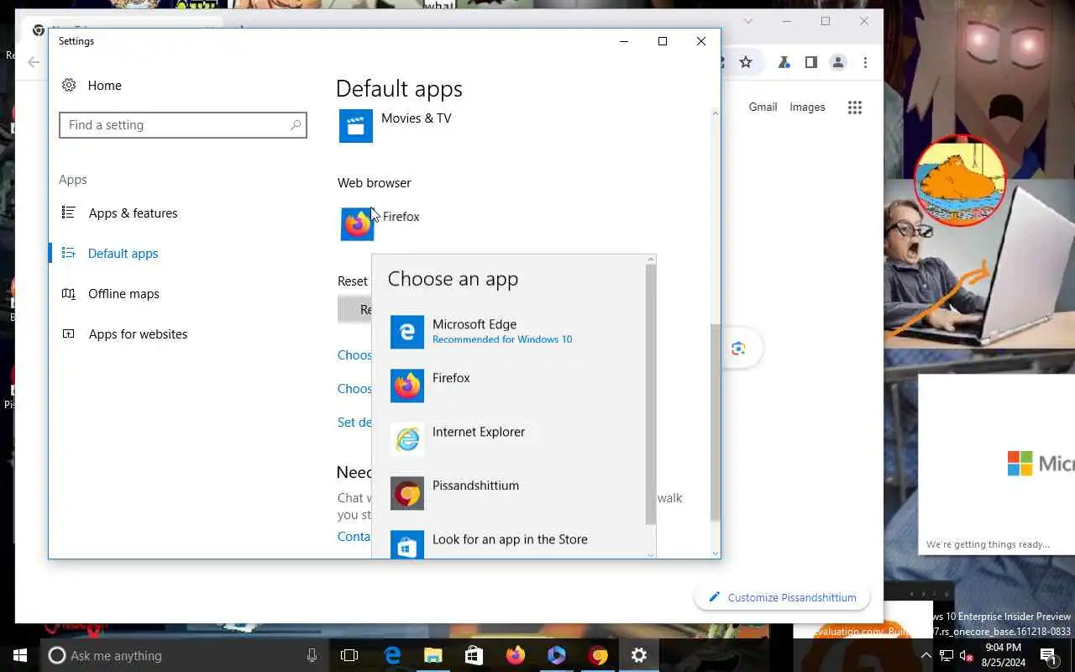Toggle the browser side panel icon
The height and width of the screenshot is (672, 1075).
pyautogui.click(x=810, y=62)
